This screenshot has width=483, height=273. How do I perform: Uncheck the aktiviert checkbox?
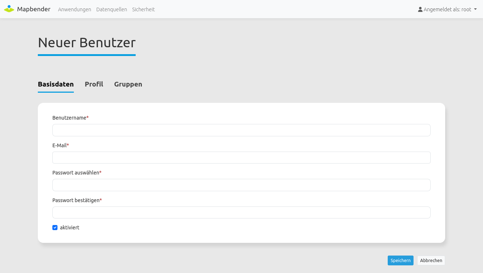pos(55,228)
